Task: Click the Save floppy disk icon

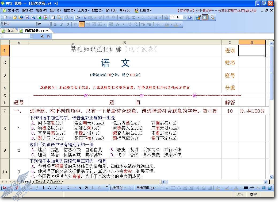Action: click(x=27, y=17)
